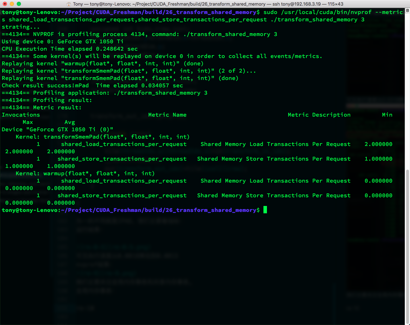Click the "Avg" column header text

click(70, 122)
